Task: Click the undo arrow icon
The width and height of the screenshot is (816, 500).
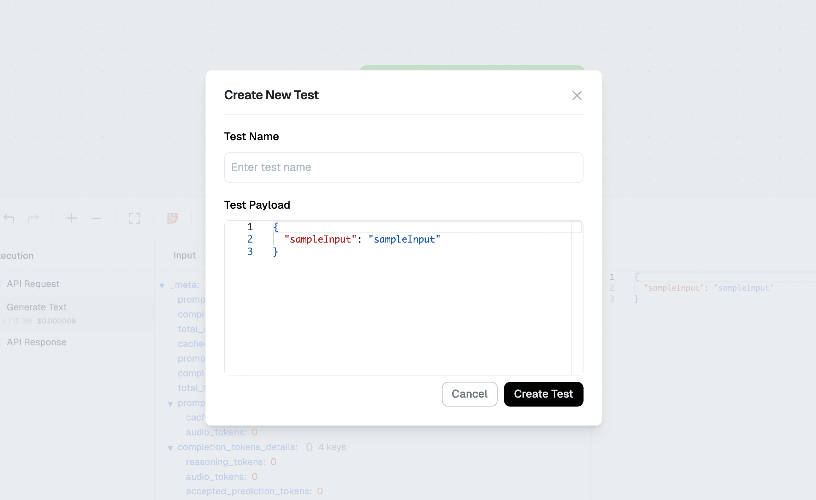Action: (9, 218)
